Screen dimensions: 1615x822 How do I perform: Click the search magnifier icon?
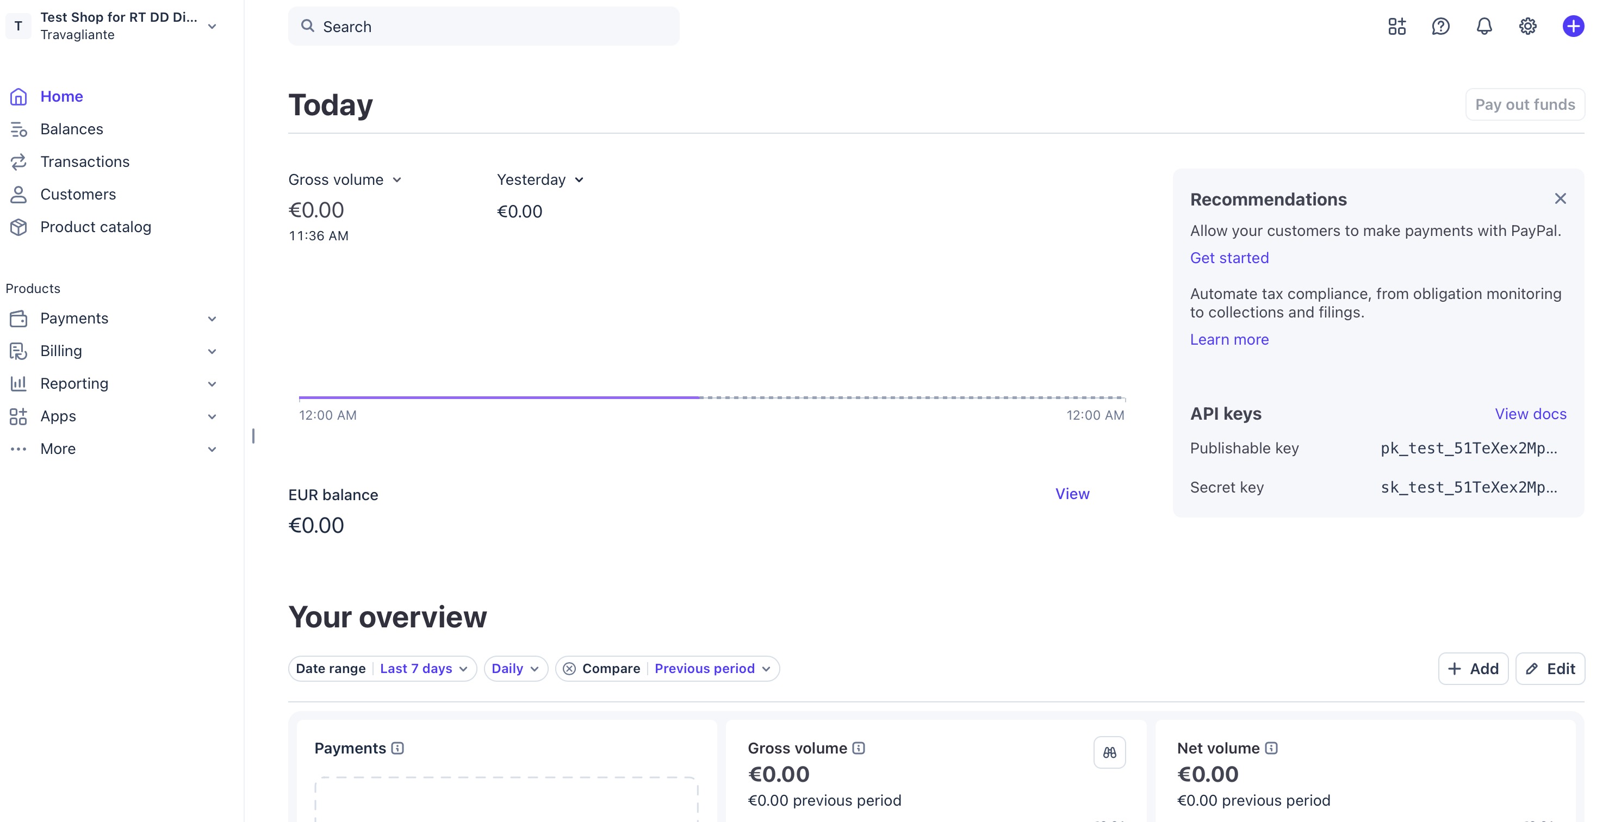pyautogui.click(x=307, y=26)
